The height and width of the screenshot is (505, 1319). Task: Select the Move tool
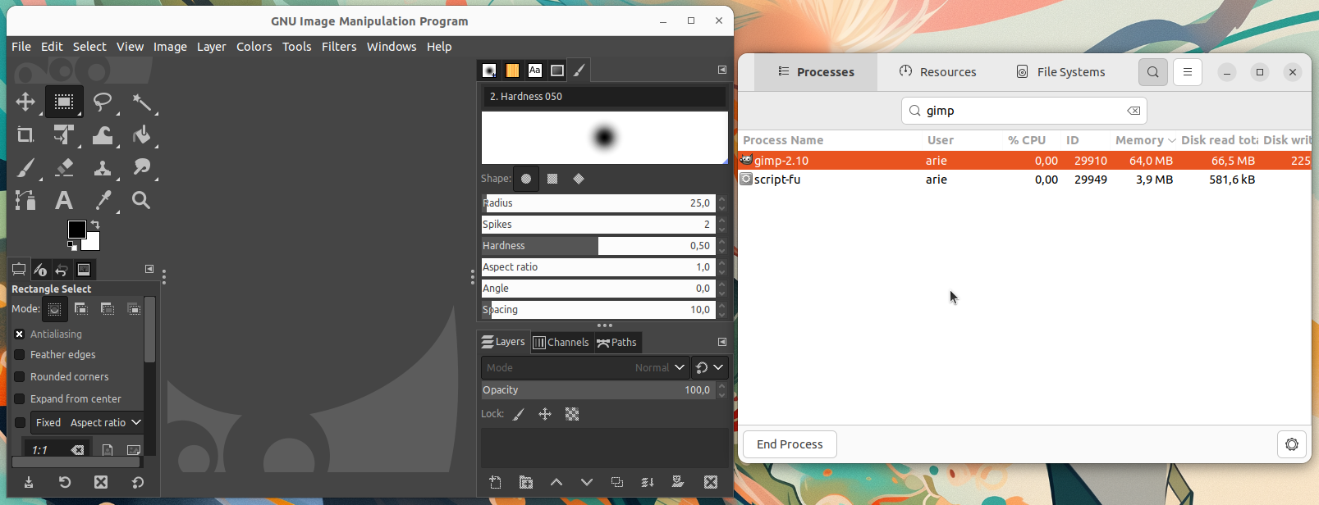click(x=25, y=102)
